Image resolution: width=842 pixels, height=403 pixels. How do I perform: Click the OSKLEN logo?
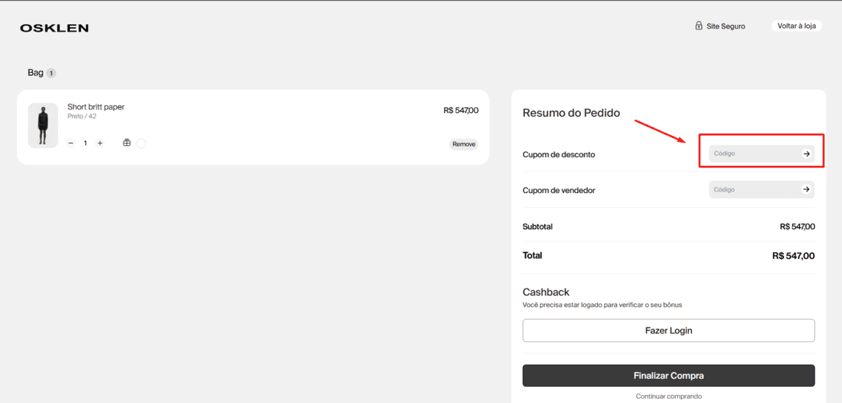click(54, 29)
